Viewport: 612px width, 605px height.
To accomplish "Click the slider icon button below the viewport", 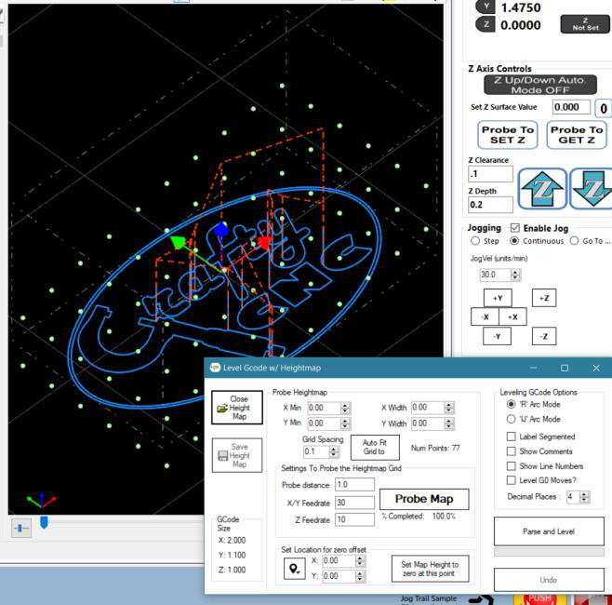I will (x=21, y=528).
